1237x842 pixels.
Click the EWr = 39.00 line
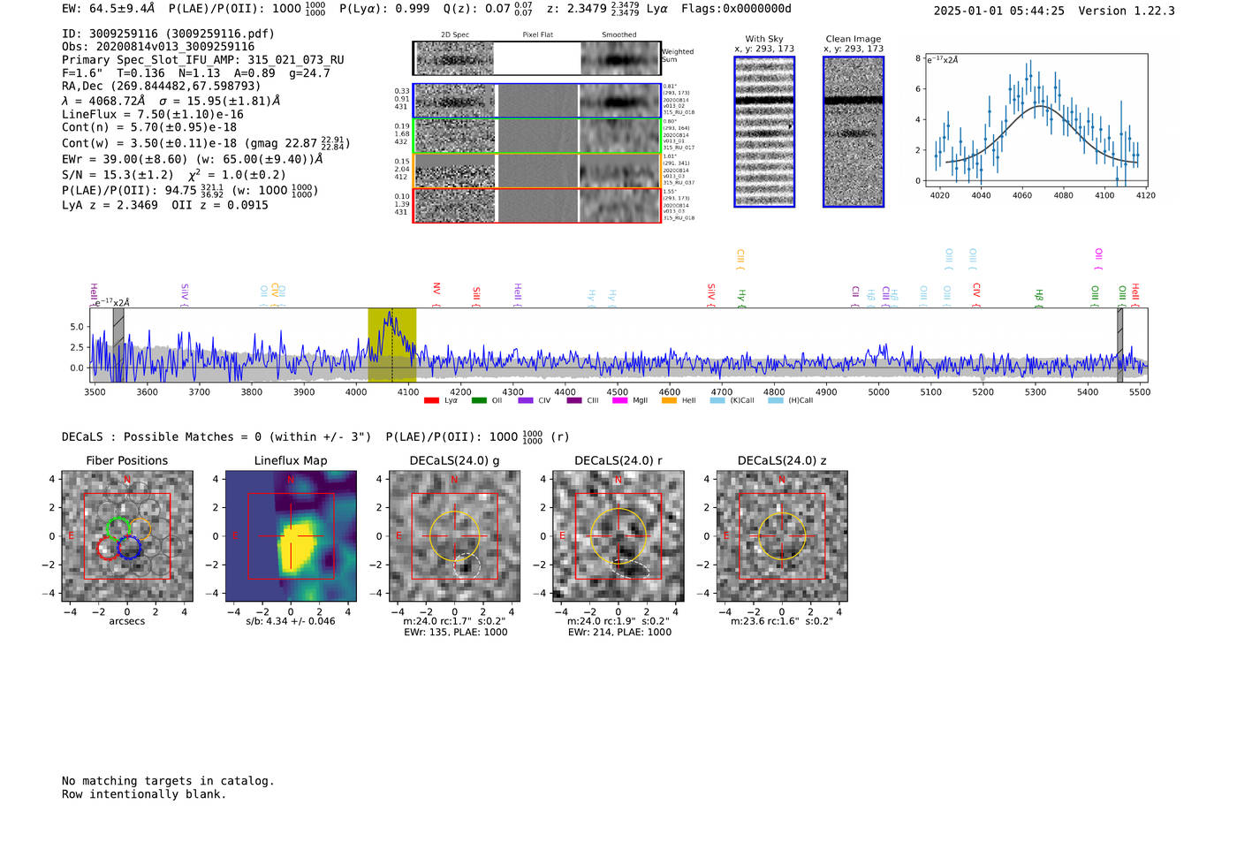pos(193,160)
